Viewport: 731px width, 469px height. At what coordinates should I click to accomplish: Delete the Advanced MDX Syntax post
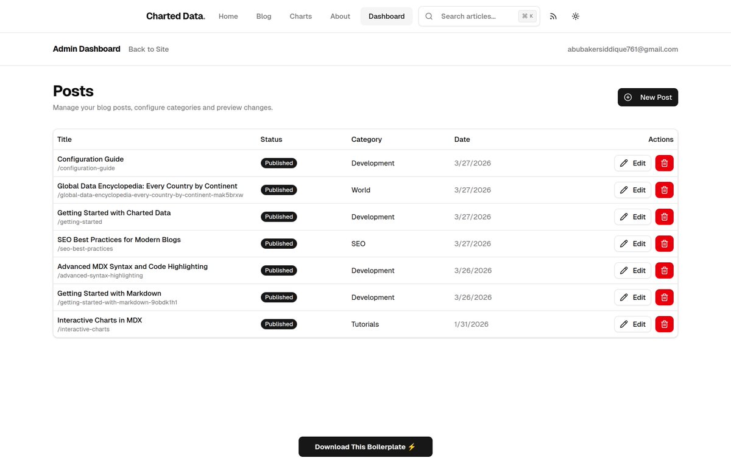[664, 270]
